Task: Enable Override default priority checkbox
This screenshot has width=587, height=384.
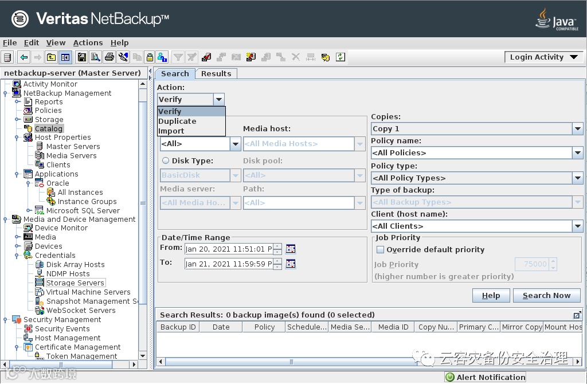Action: click(x=380, y=250)
